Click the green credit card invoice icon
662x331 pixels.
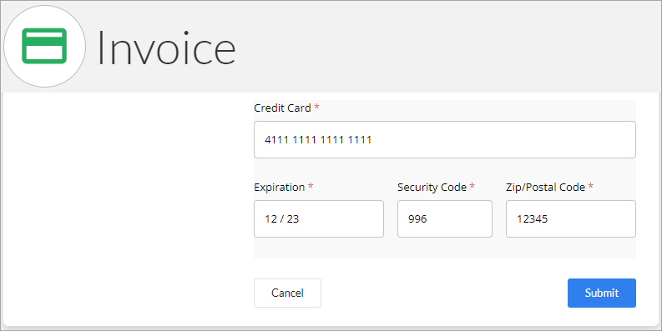tap(44, 46)
